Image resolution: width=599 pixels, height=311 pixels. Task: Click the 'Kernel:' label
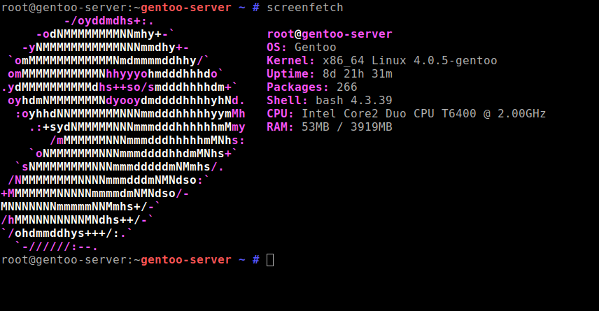pyautogui.click(x=290, y=61)
